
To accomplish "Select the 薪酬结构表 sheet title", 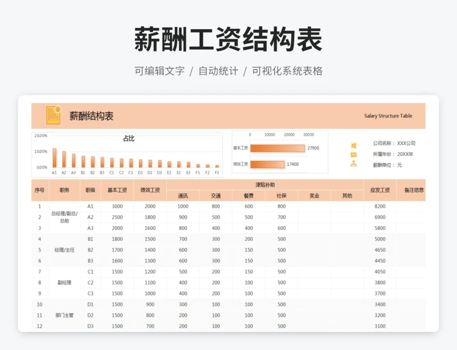I will click(91, 116).
